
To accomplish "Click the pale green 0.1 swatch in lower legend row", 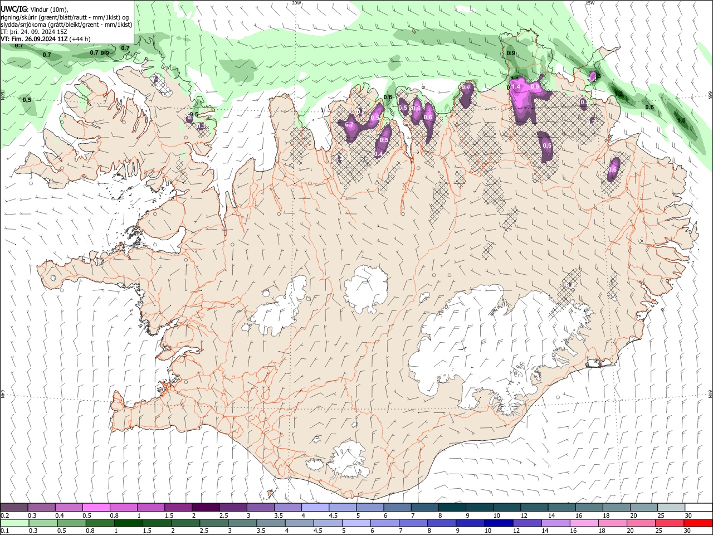I will pyautogui.click(x=14, y=523).
